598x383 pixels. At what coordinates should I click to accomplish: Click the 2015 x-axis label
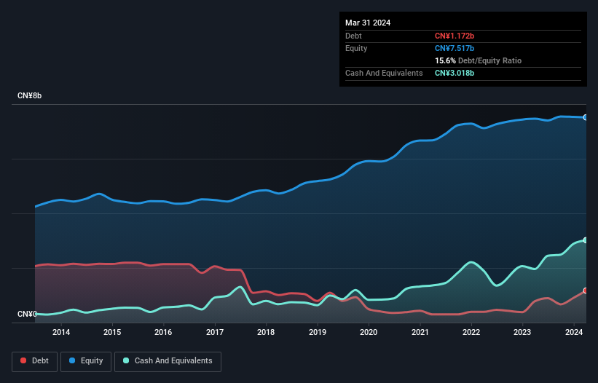(x=112, y=332)
